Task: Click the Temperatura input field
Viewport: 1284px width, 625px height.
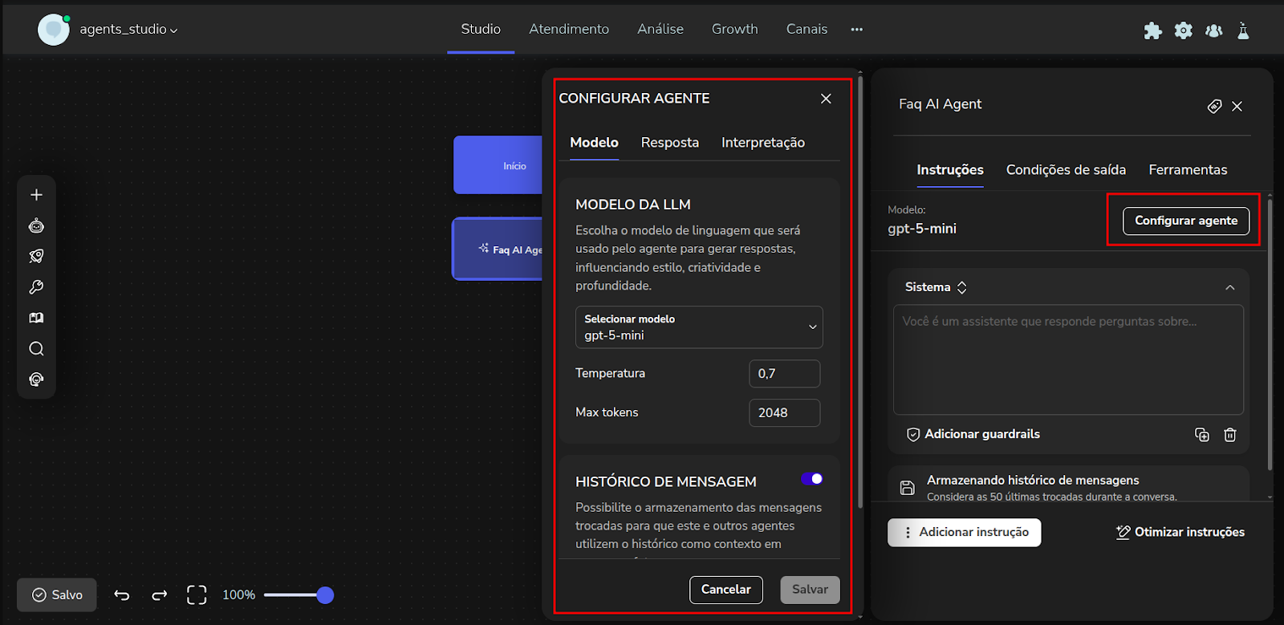Action: click(x=784, y=374)
